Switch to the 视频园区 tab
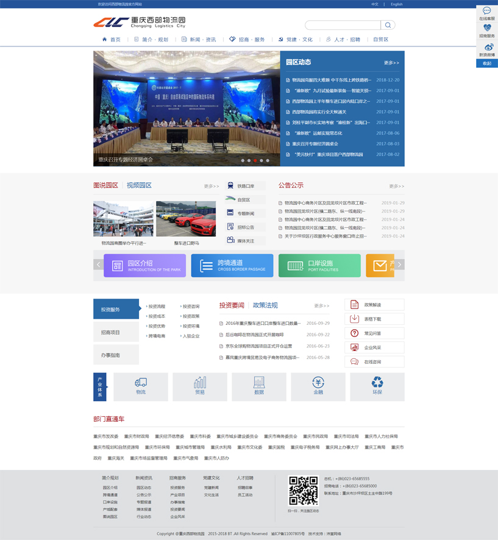 [x=139, y=185]
